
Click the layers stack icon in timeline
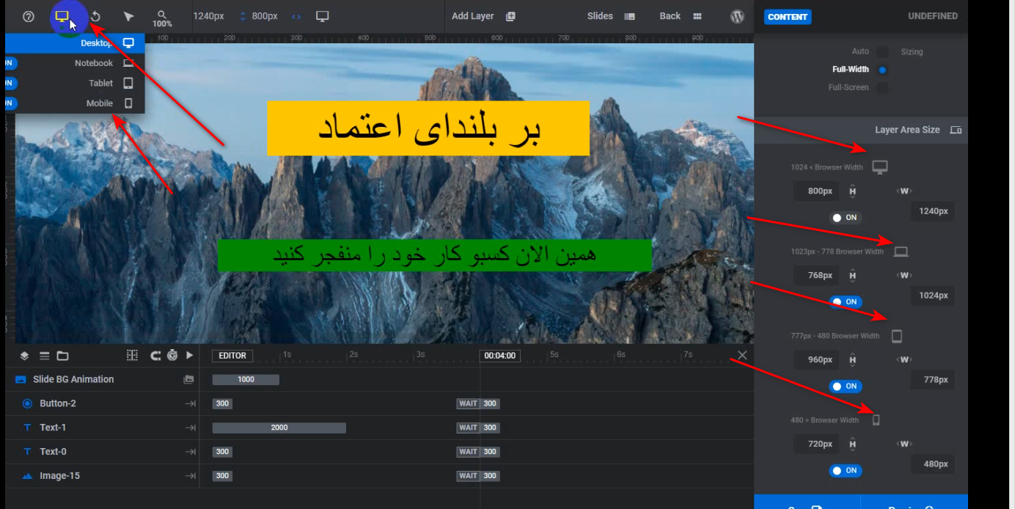[x=24, y=356]
